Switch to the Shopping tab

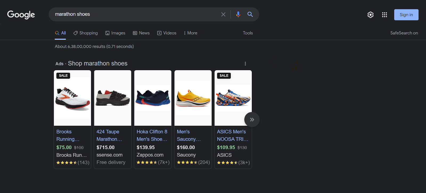click(x=86, y=33)
